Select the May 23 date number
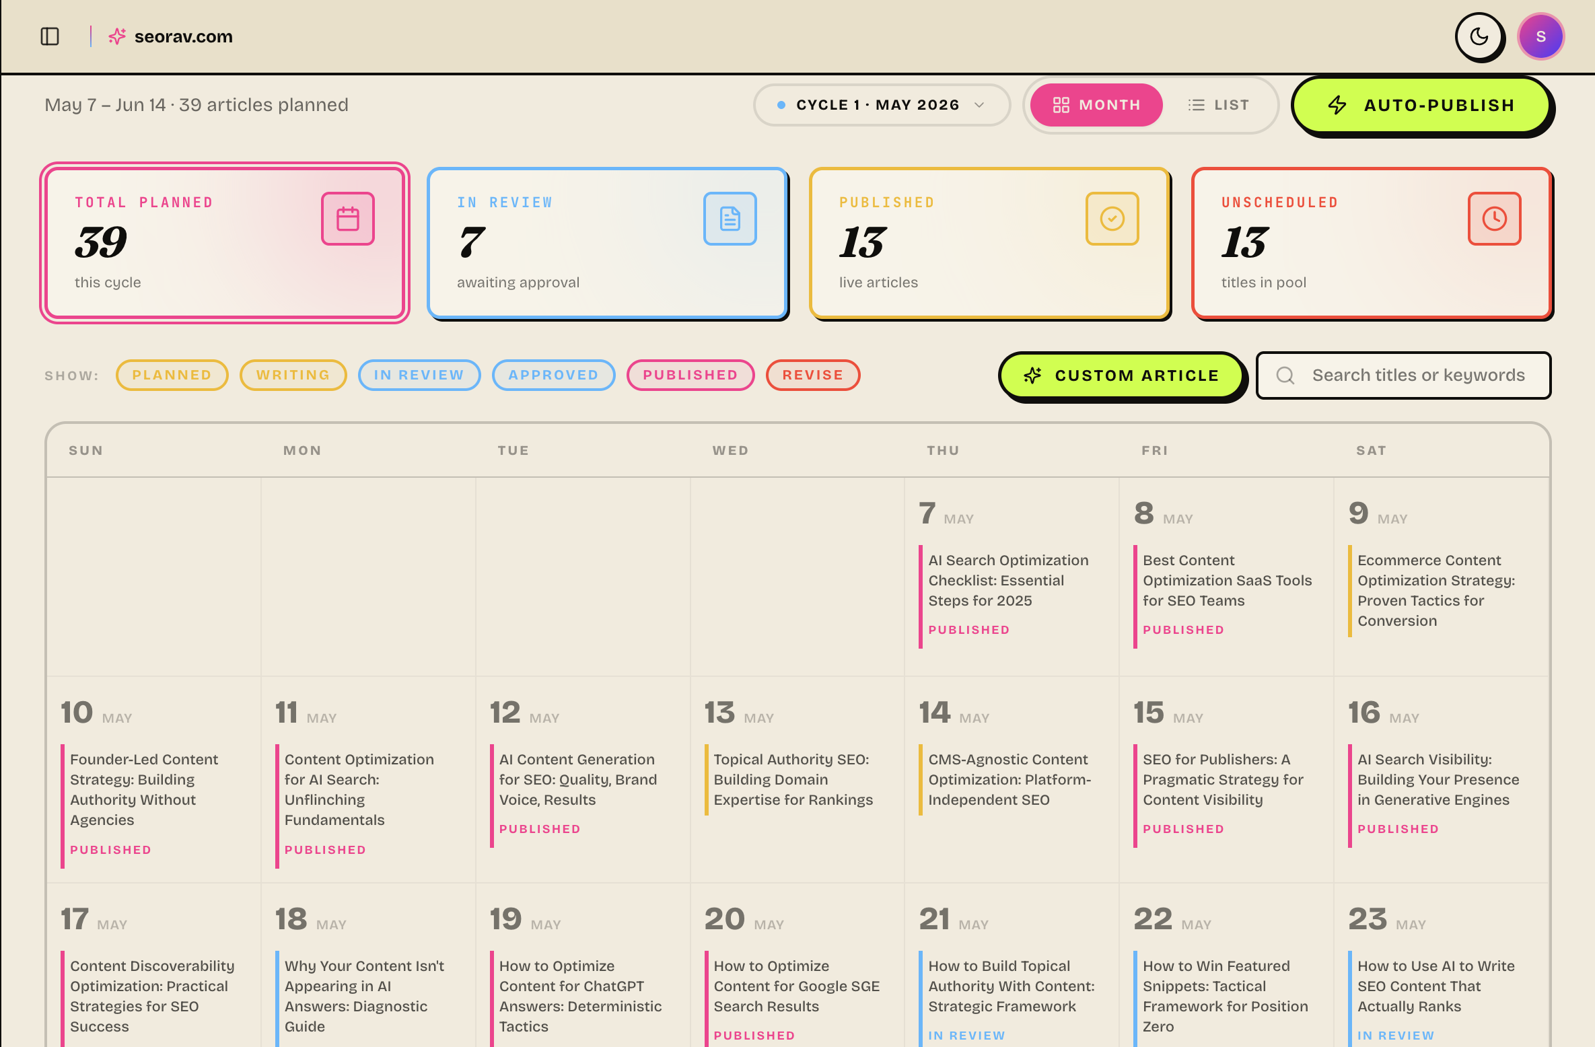Image resolution: width=1595 pixels, height=1047 pixels. tap(1368, 919)
